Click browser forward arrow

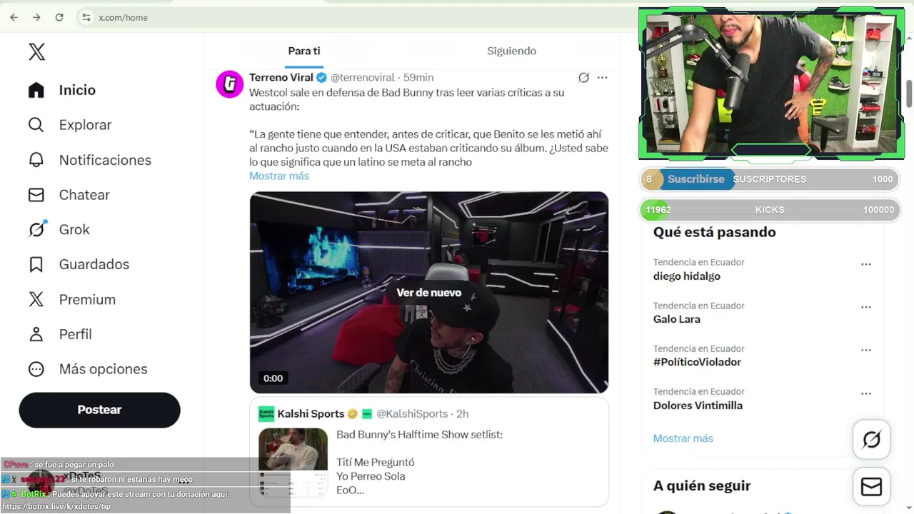pos(36,17)
